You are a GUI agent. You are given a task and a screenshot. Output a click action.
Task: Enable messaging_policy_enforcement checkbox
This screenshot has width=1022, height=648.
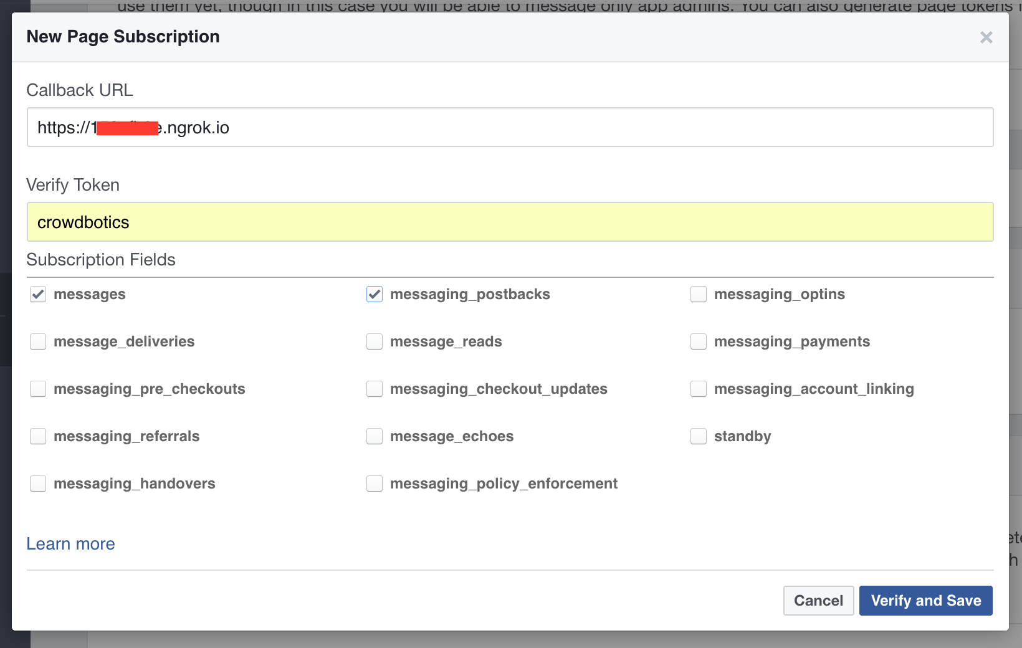(375, 484)
